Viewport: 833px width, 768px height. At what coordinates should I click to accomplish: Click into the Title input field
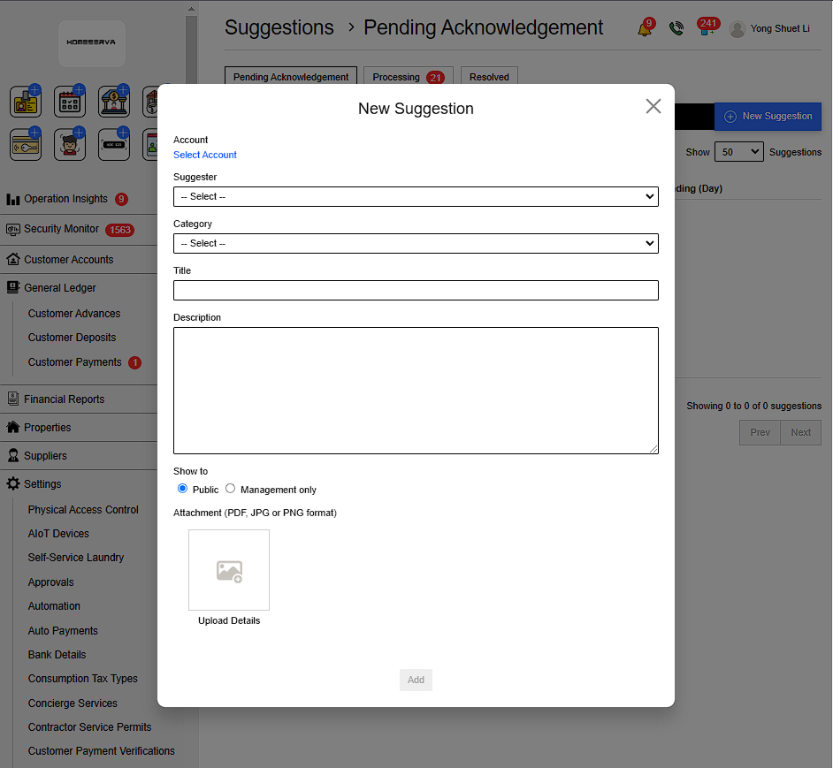(x=416, y=290)
